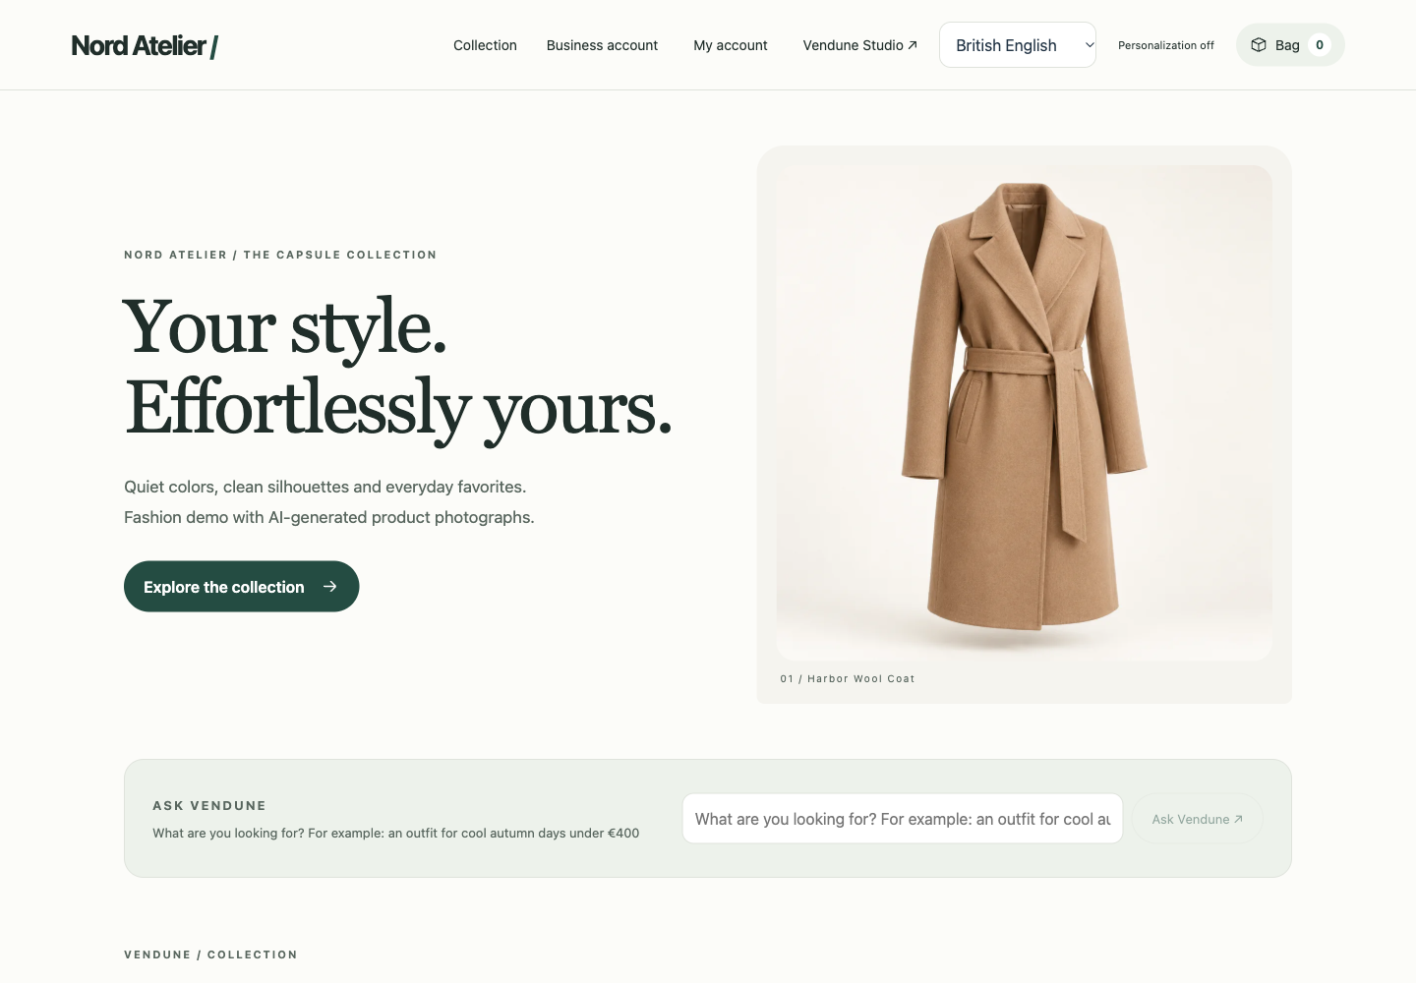Focus the Ask Vendune search field
This screenshot has height=983, width=1416.
coord(903,819)
